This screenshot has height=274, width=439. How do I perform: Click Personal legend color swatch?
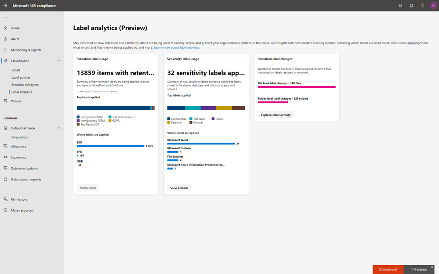169,123
